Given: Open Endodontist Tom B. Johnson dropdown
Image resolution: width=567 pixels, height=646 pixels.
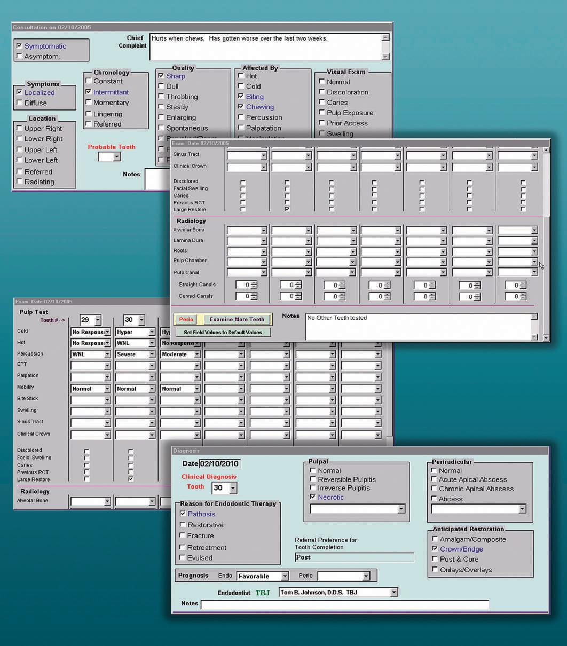Looking at the screenshot, I should click(394, 592).
